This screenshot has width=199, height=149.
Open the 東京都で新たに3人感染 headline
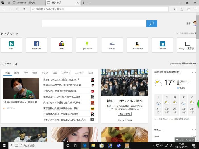tap(61, 80)
